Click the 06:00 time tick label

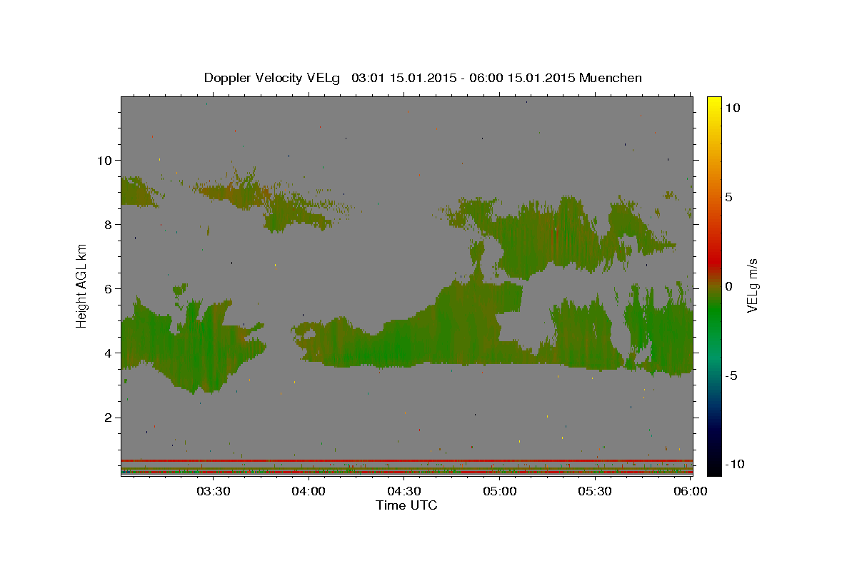tap(690, 491)
